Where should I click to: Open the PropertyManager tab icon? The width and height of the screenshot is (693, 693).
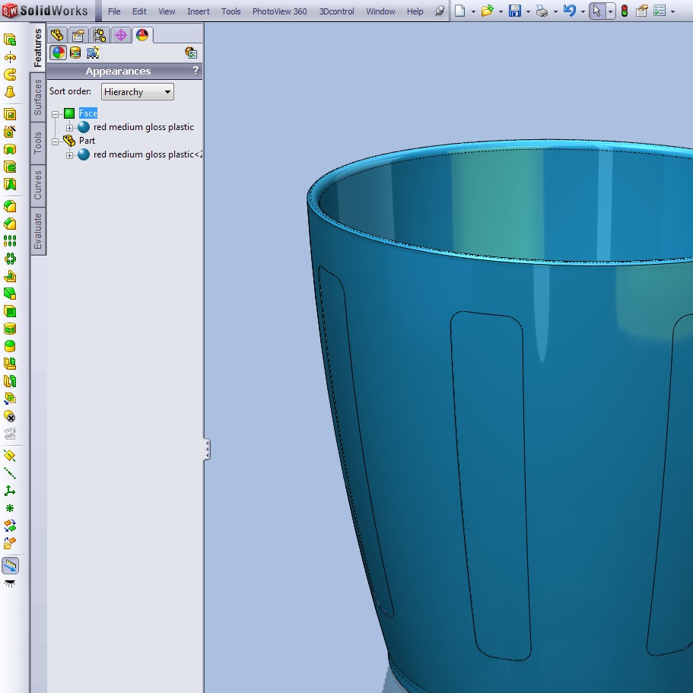coord(78,35)
